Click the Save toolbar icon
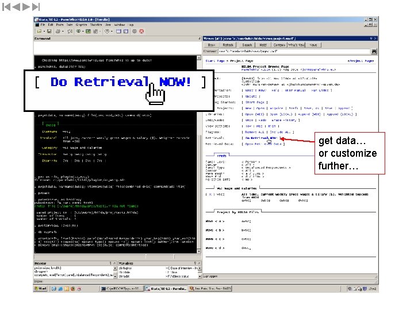 (49, 32)
